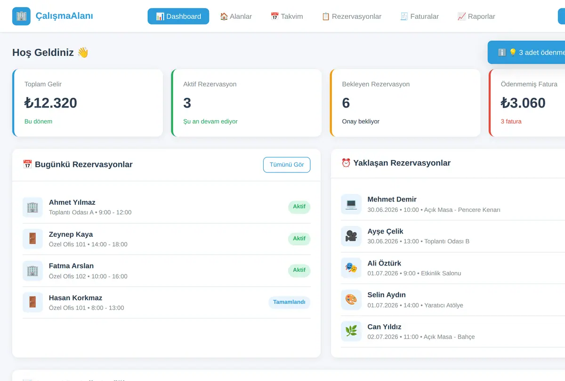The height and width of the screenshot is (381, 565).
Task: Click the Yaklaşan Rezervasyonlar heading
Action: click(396, 163)
